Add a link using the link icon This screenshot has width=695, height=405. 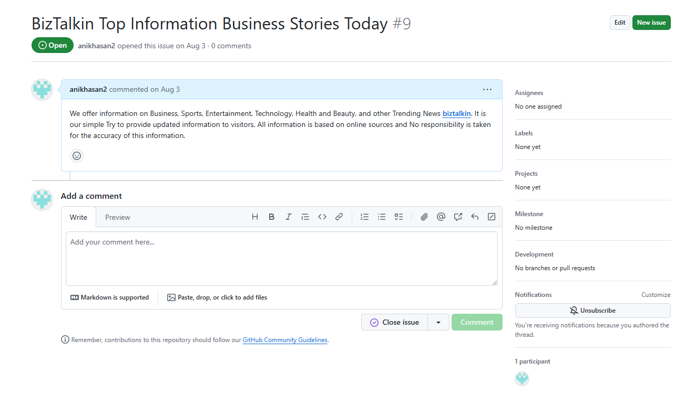pyautogui.click(x=339, y=217)
